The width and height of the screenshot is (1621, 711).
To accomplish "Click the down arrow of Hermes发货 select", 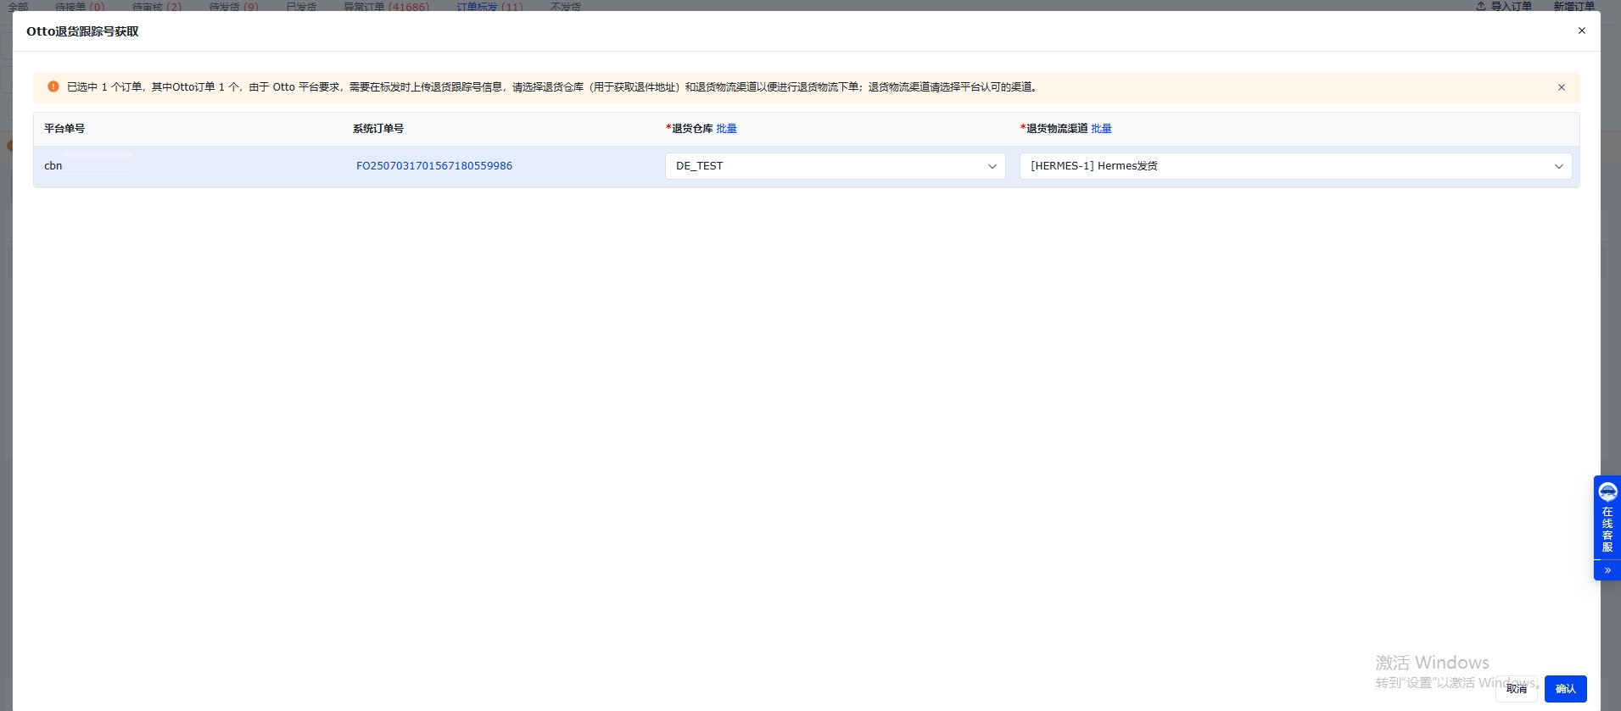I will [1558, 166].
